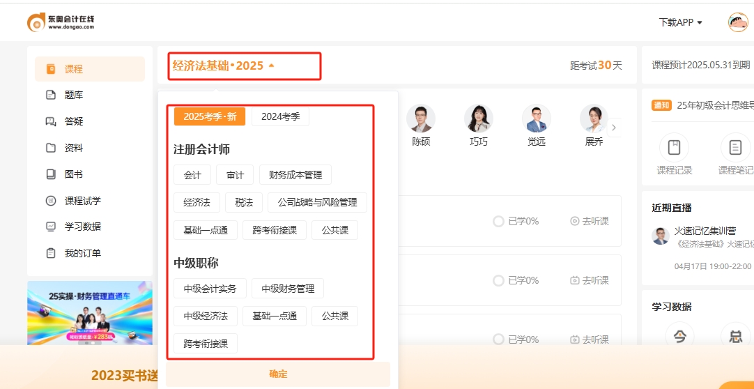Viewport: 754px width, 389px height.
Task: Click 去听课 in the first course row
Action: (x=590, y=221)
